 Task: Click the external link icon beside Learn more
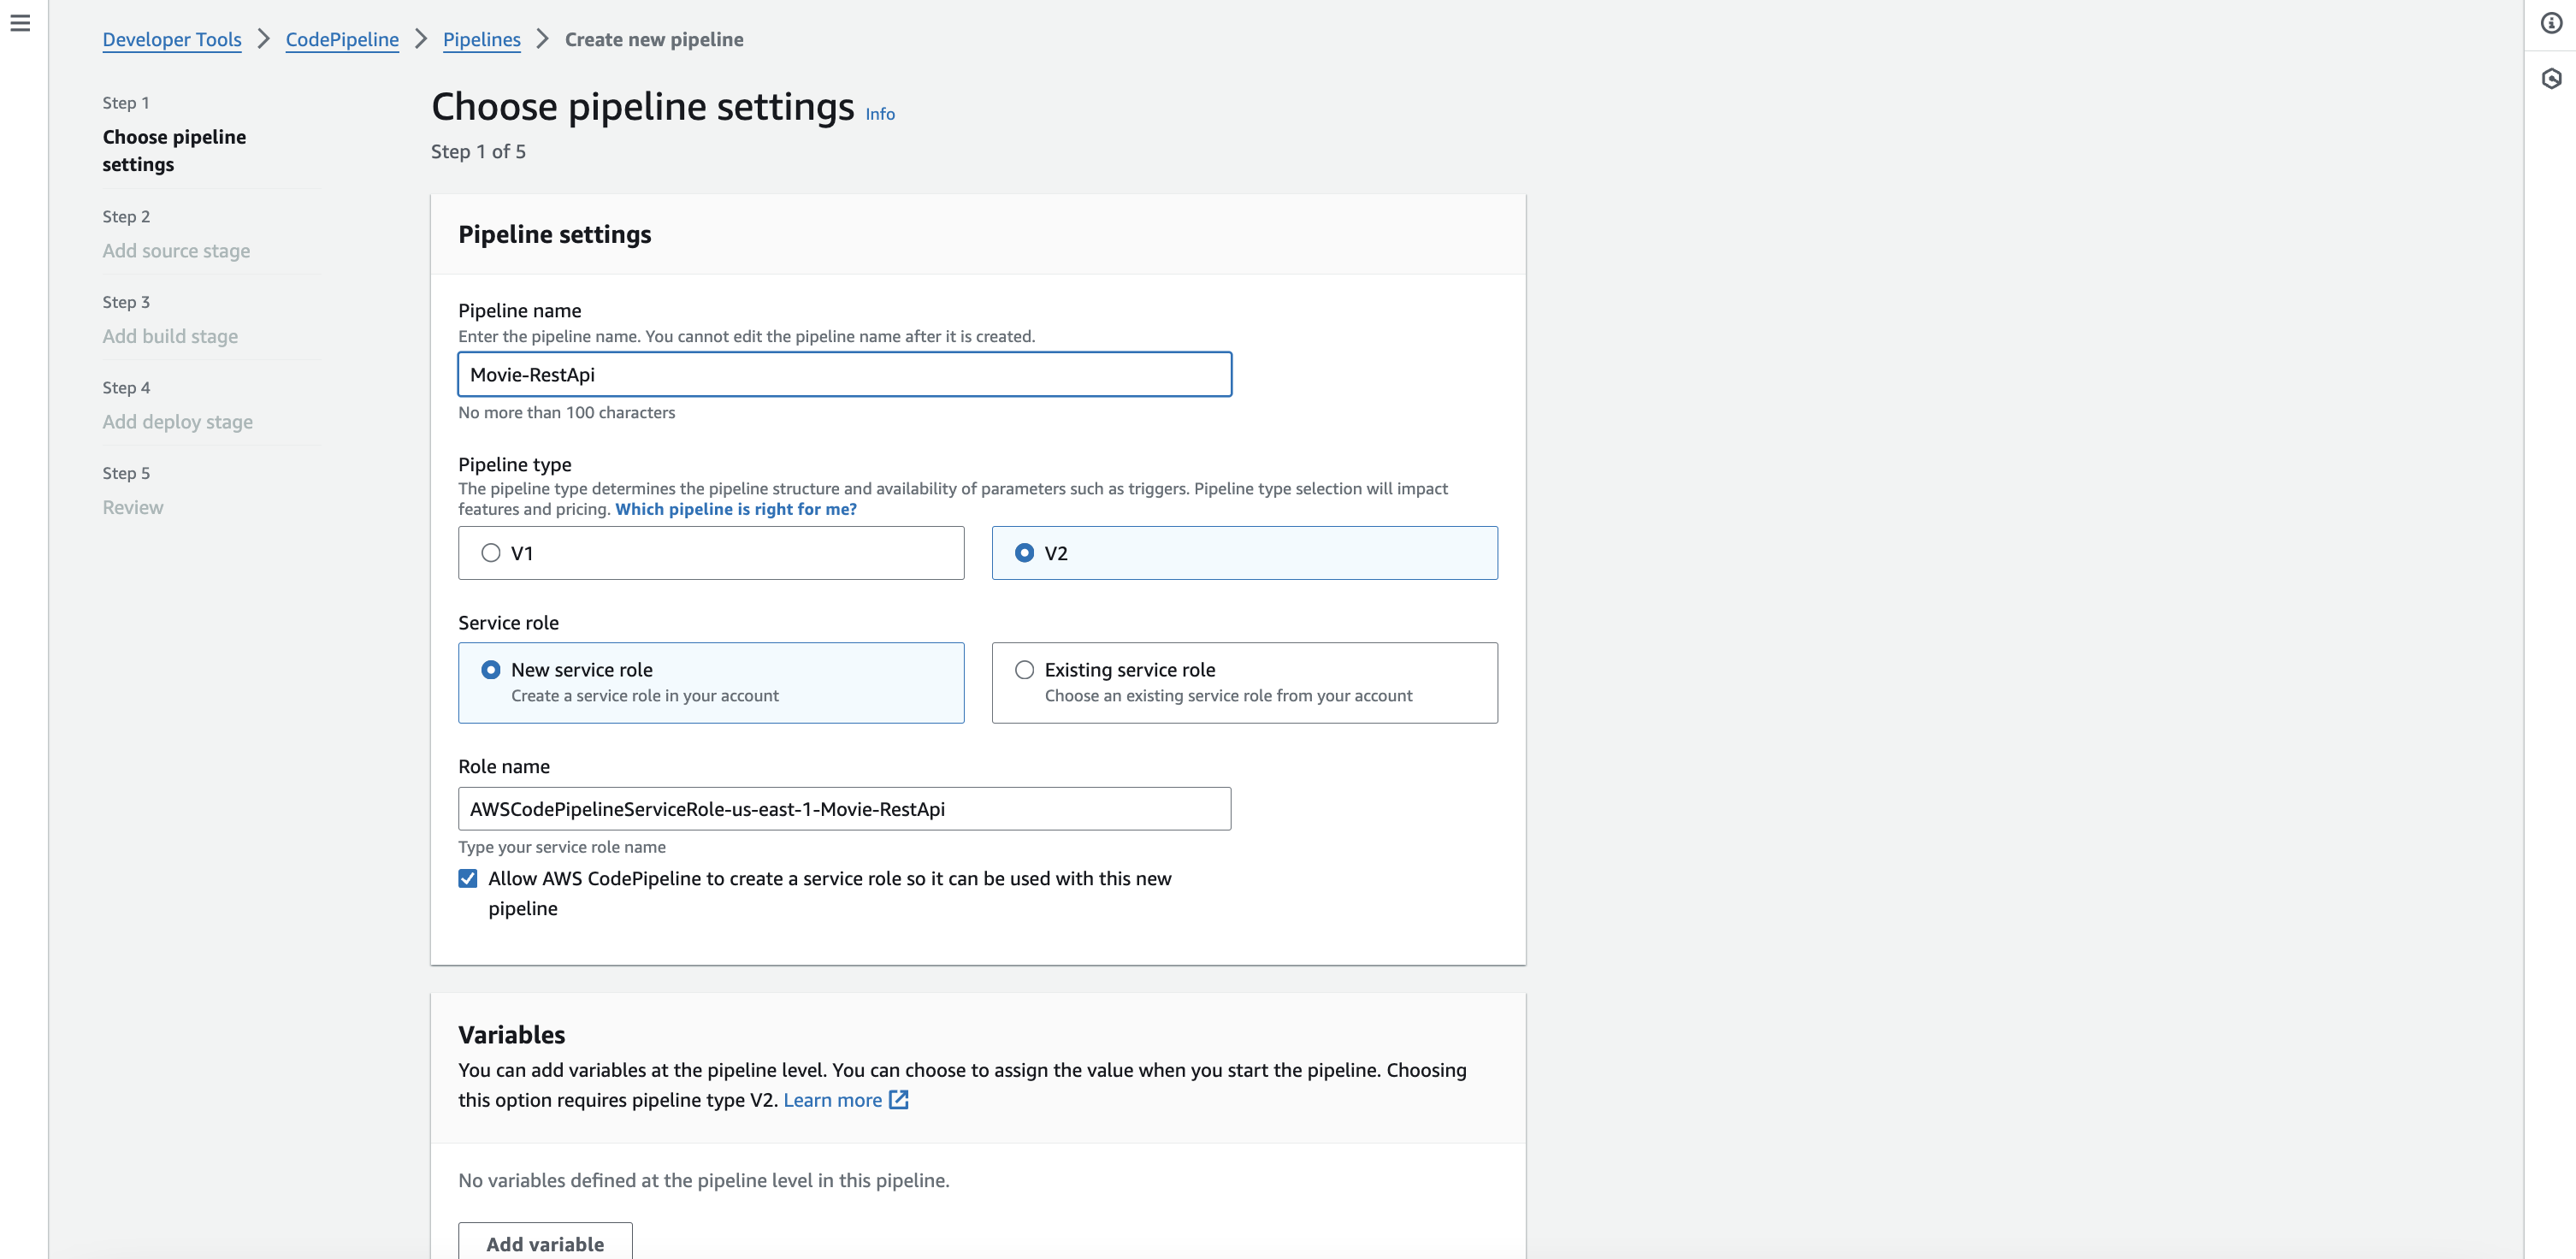point(899,1100)
